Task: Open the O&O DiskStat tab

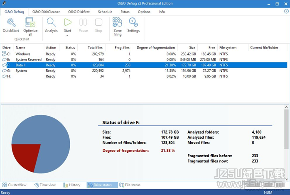Action: click(x=79, y=12)
